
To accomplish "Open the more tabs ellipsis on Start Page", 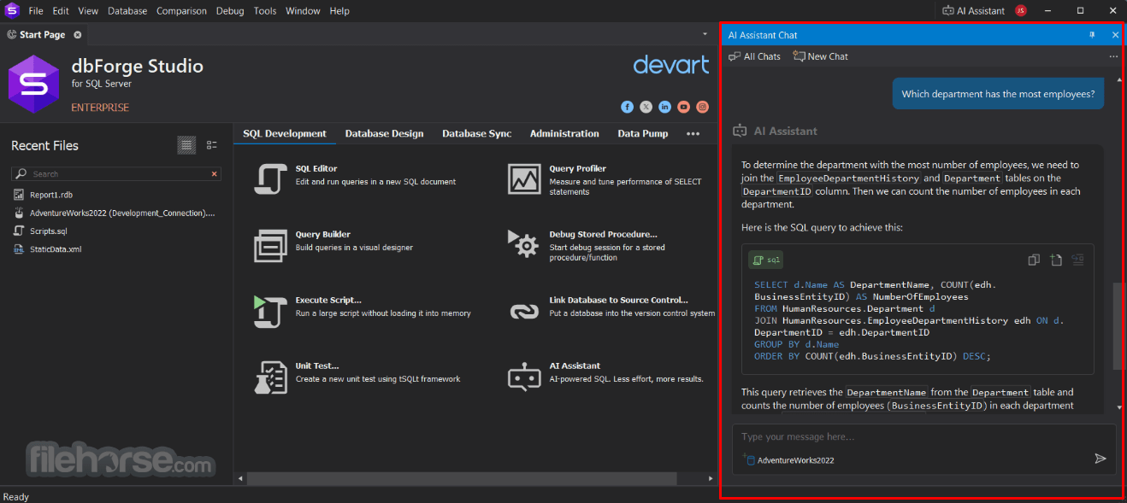I will (x=693, y=134).
